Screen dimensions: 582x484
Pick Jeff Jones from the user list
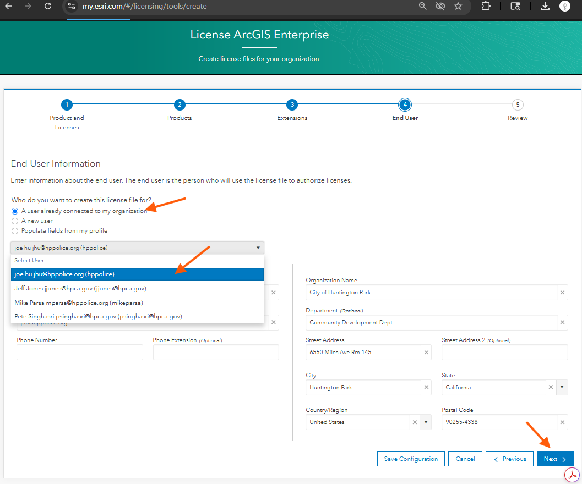tap(80, 288)
